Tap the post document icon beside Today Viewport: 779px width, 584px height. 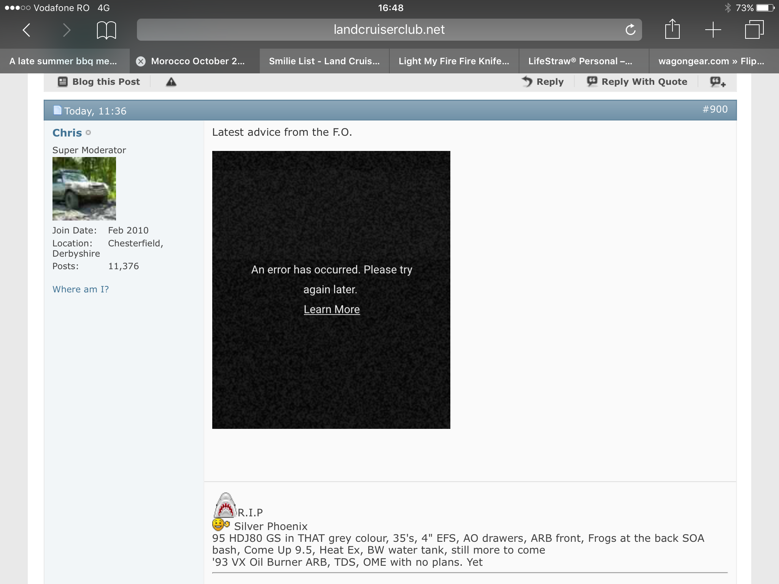tap(57, 110)
